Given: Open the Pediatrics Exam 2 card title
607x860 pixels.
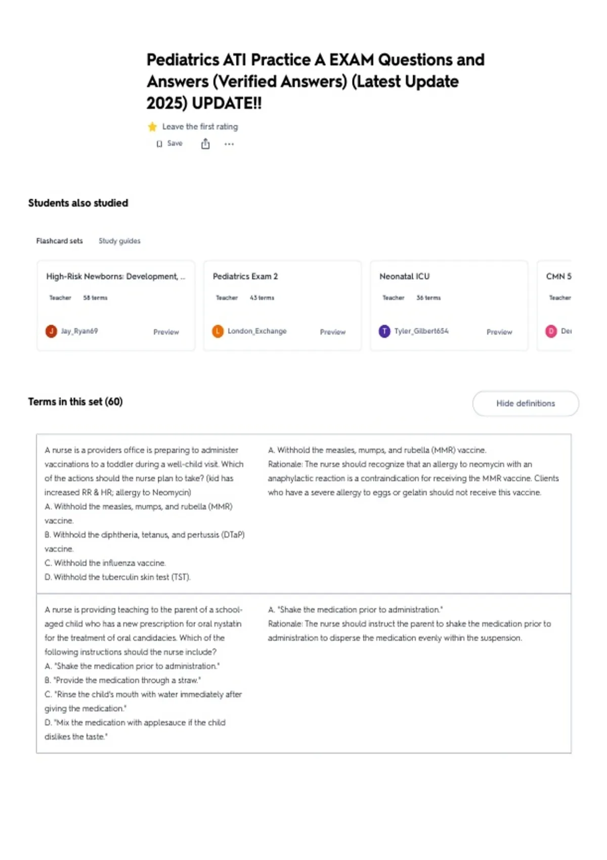Looking at the screenshot, I should click(245, 276).
